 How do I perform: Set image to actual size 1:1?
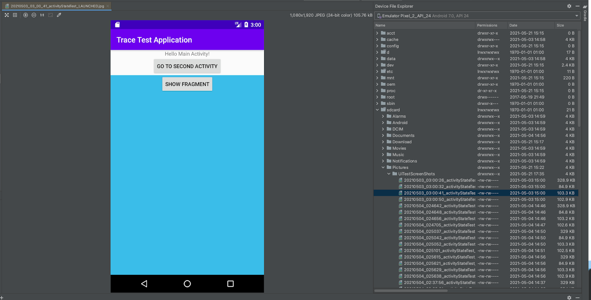[x=42, y=15]
